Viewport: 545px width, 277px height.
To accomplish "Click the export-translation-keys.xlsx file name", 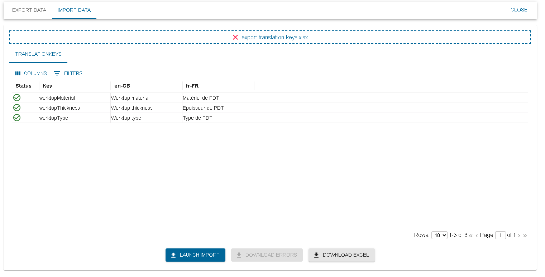I will 275,37.
